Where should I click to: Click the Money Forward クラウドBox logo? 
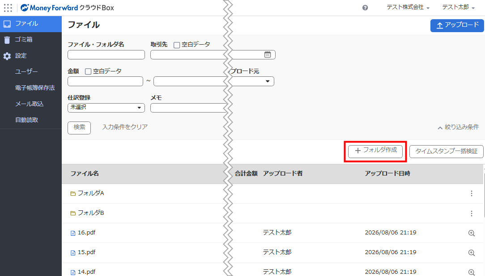pyautogui.click(x=67, y=8)
